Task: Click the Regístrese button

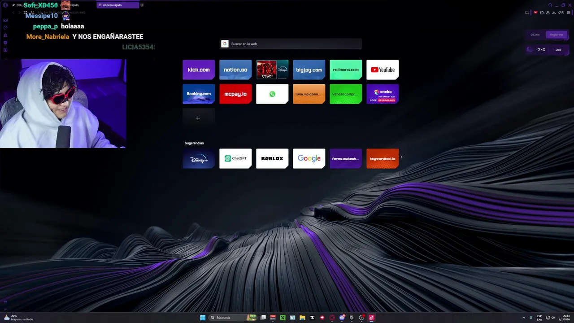Action: [x=557, y=35]
